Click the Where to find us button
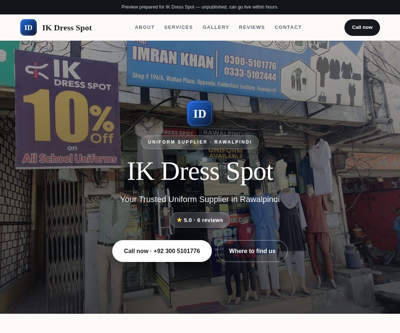The height and width of the screenshot is (333, 400). 252,251
